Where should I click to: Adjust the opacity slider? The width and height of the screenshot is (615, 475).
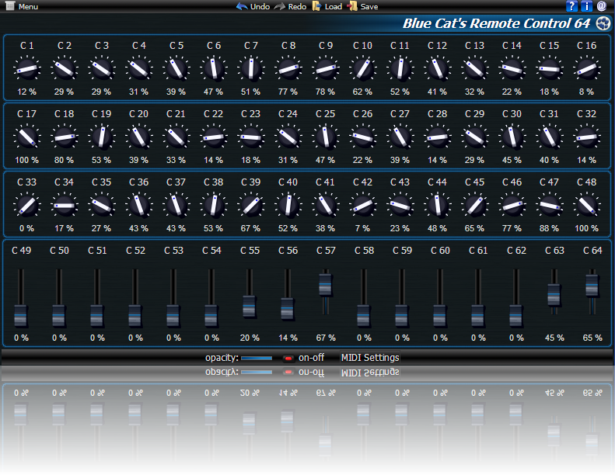tap(257, 359)
